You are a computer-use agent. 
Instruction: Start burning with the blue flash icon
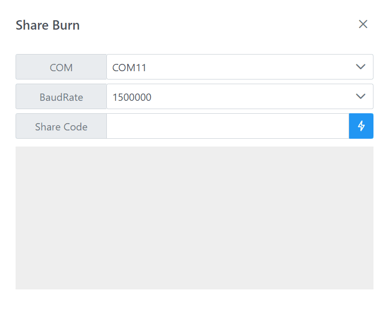361,126
